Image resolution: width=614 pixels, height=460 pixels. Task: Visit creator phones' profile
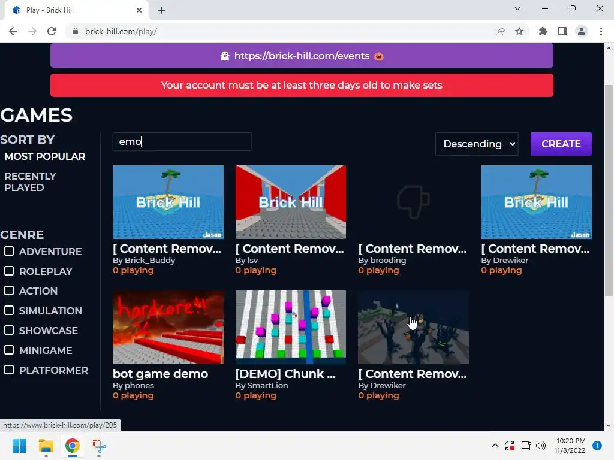point(139,385)
